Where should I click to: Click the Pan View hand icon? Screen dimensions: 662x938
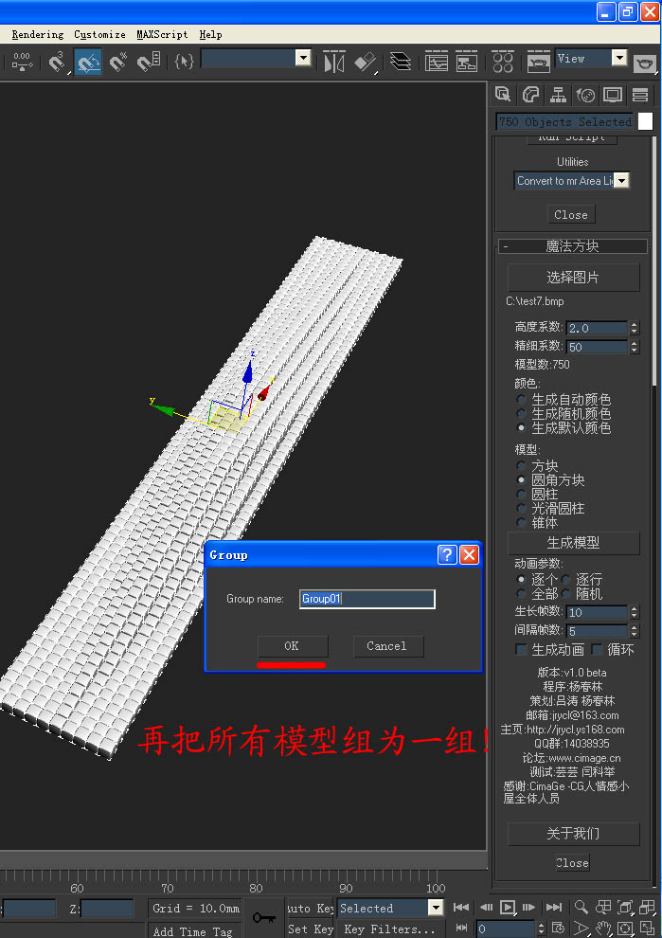coord(602,929)
